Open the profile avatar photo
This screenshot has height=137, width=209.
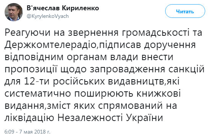[14, 12]
